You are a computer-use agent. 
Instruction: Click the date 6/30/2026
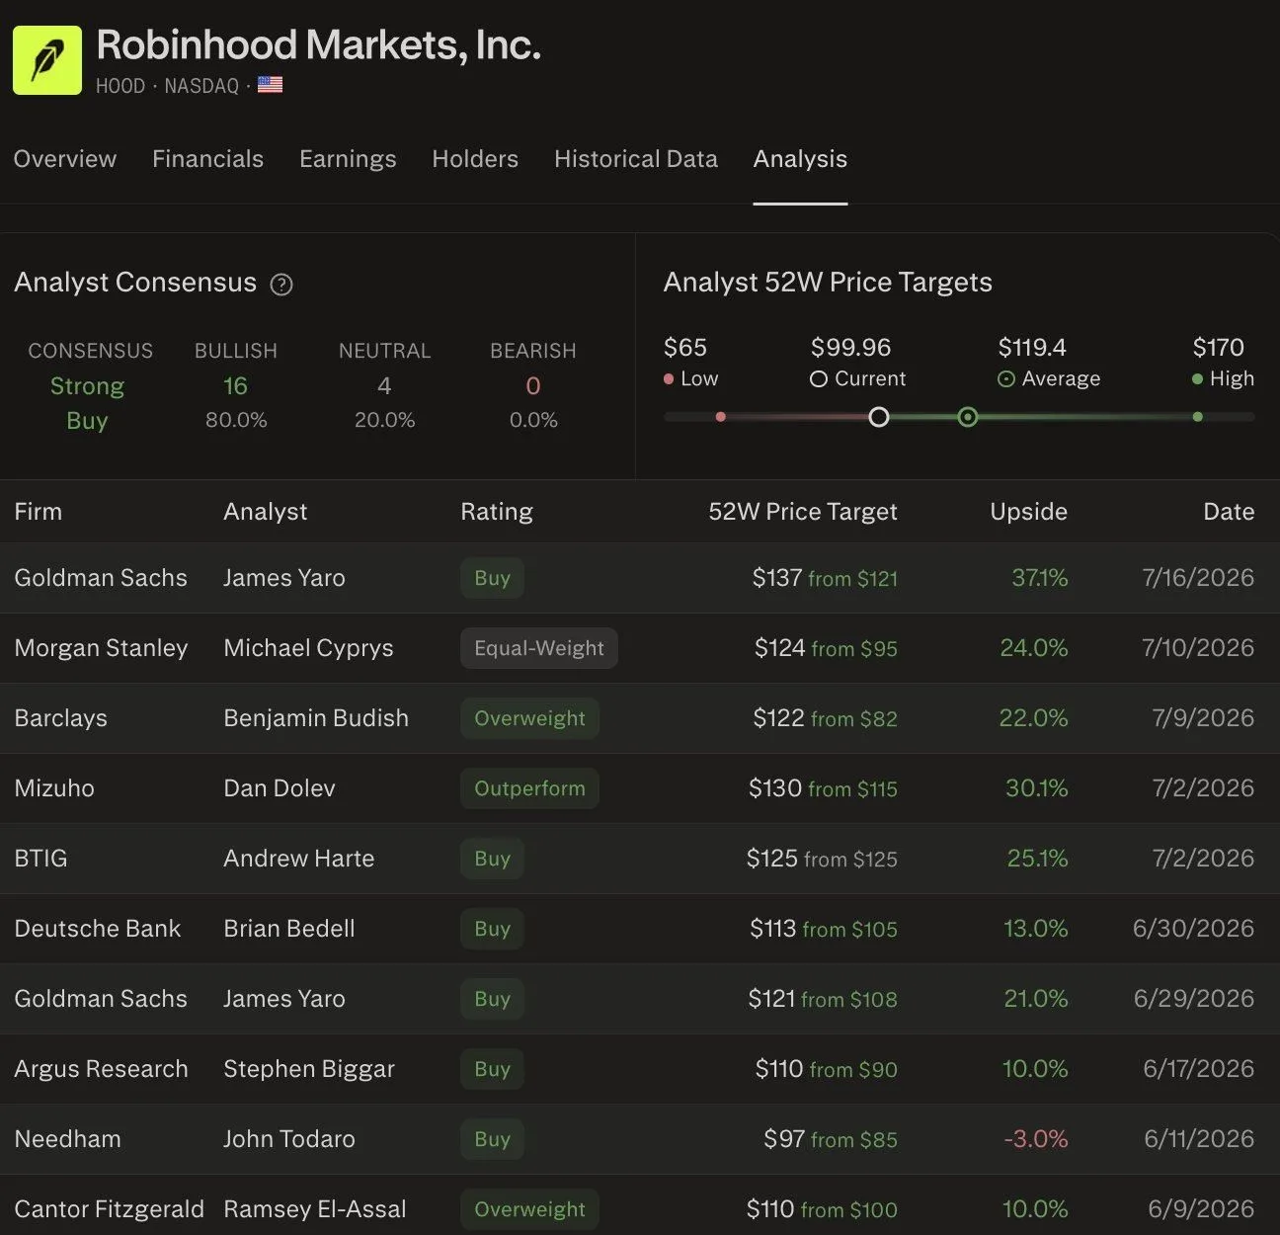click(1193, 929)
